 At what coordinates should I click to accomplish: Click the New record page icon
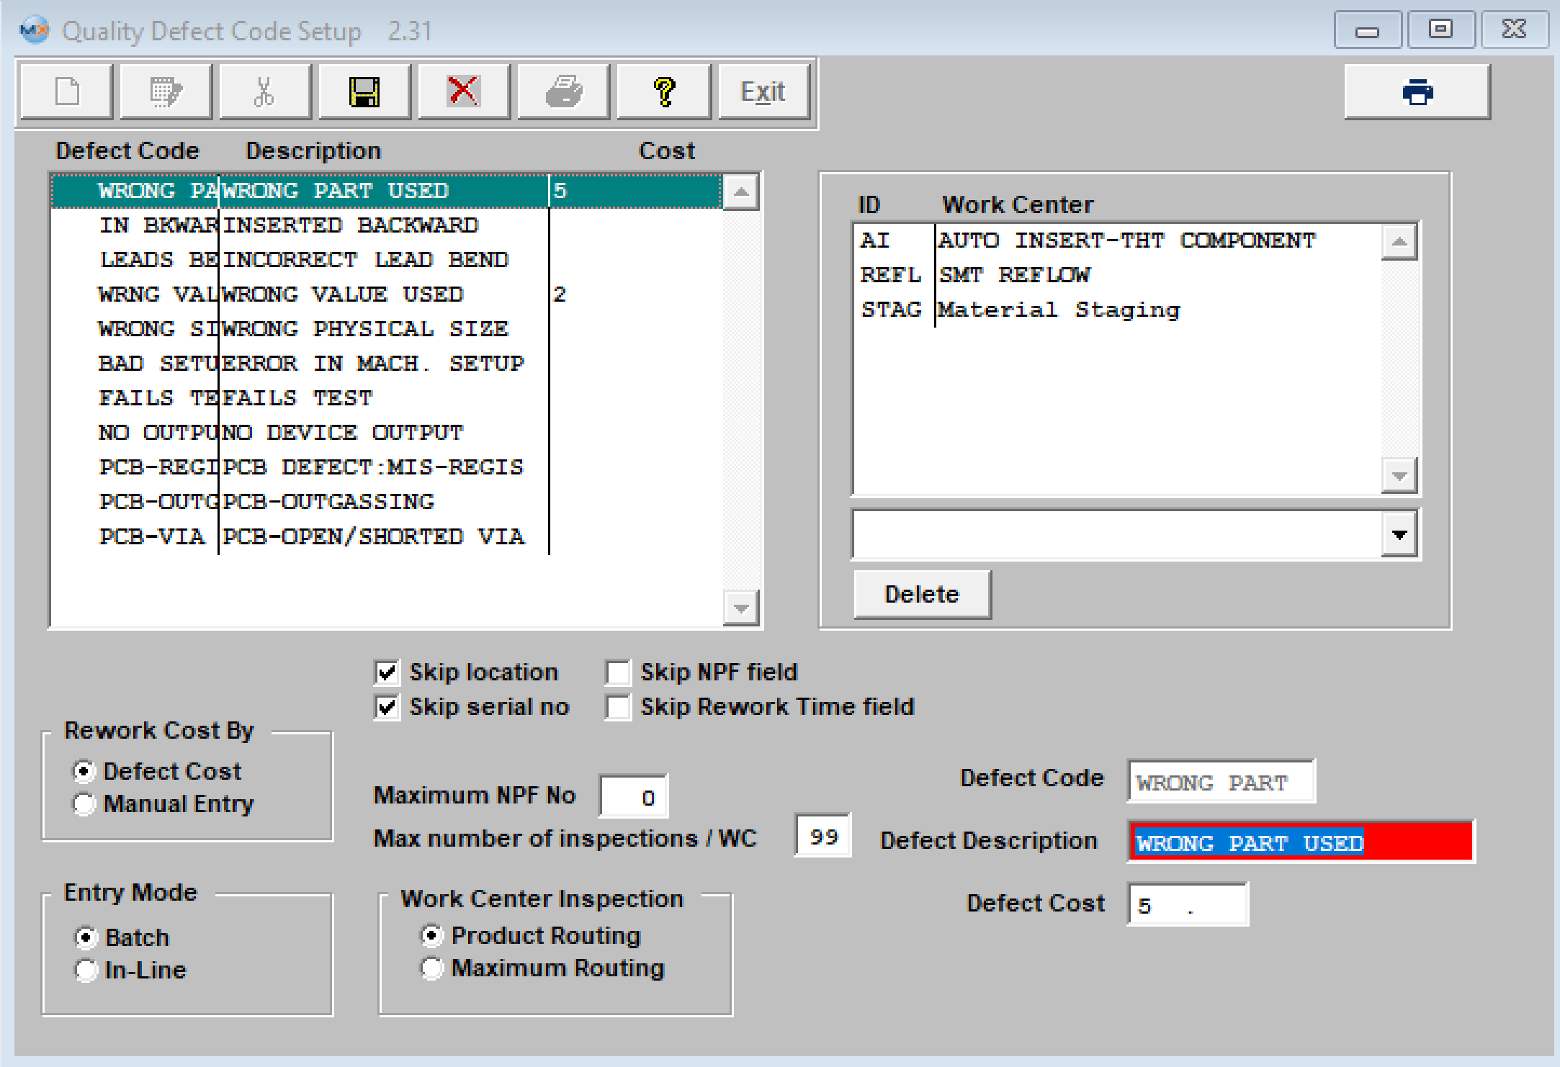pyautogui.click(x=67, y=92)
